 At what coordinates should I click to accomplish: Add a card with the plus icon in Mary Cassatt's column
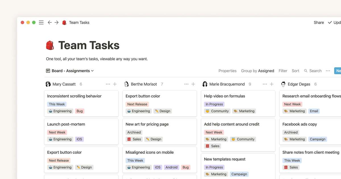(x=115, y=84)
